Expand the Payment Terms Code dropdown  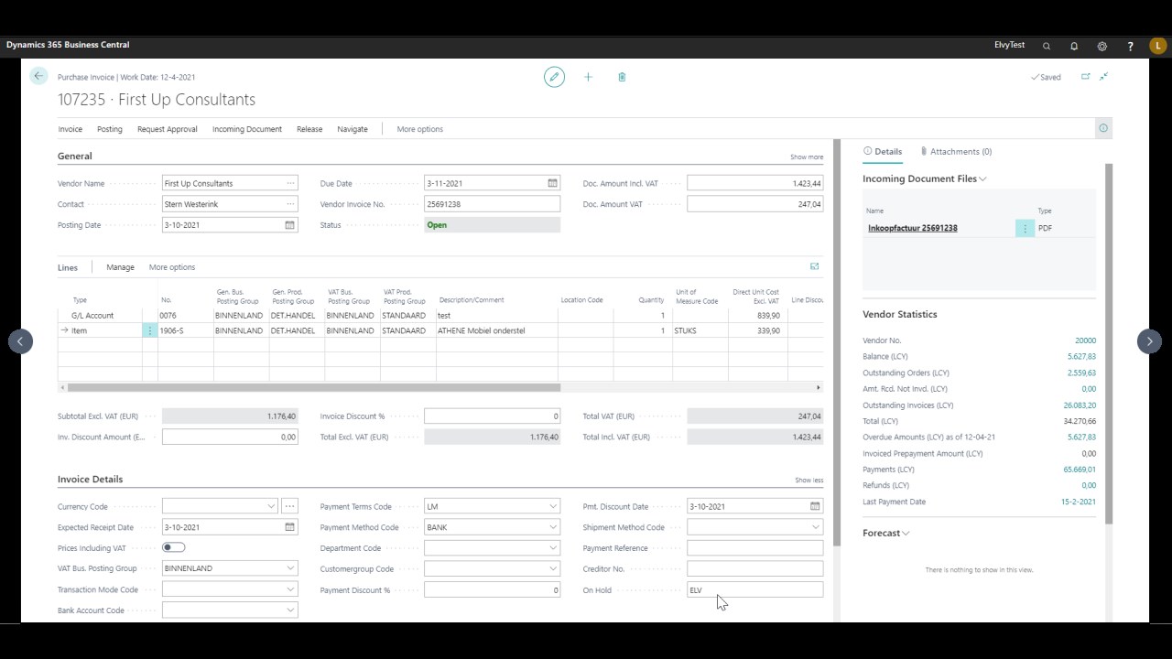point(552,506)
